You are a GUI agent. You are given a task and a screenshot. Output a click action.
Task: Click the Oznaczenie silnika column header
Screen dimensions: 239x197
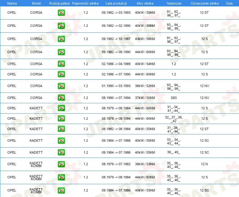click(204, 3)
